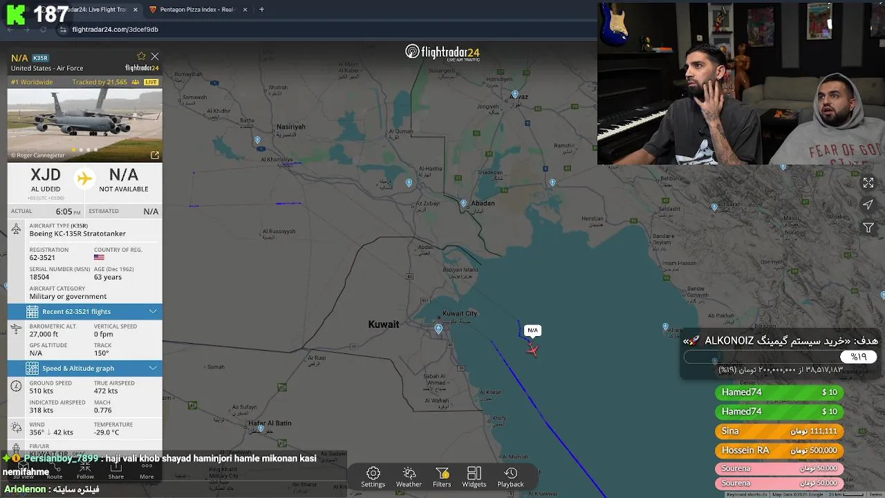Click the Kick logo in stream overlay
This screenshot has width=885, height=498.
click(15, 14)
